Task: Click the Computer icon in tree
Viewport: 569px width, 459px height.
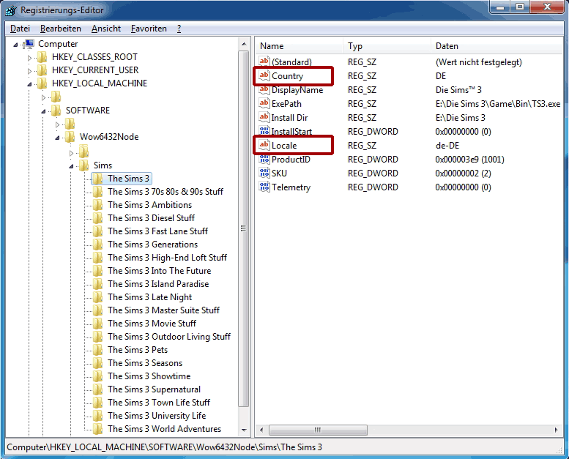Action: (29, 44)
